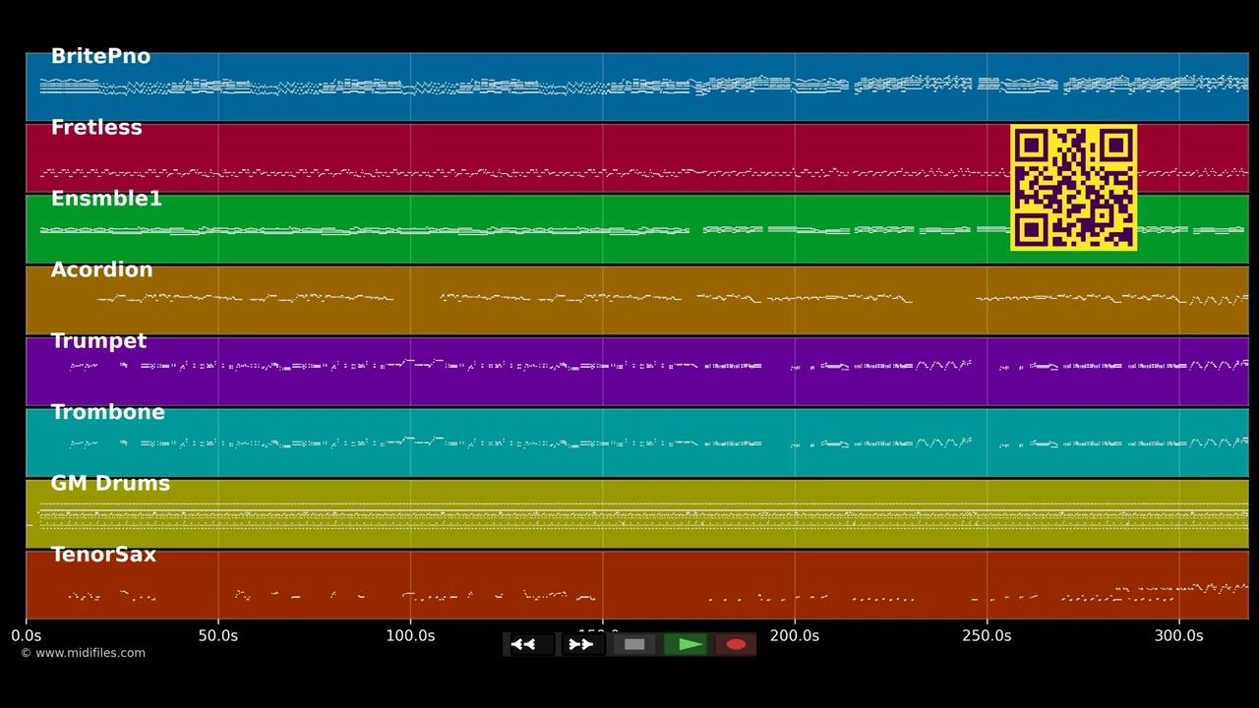The width and height of the screenshot is (1259, 708).
Task: Select the TenorSax track label
Action: [103, 555]
